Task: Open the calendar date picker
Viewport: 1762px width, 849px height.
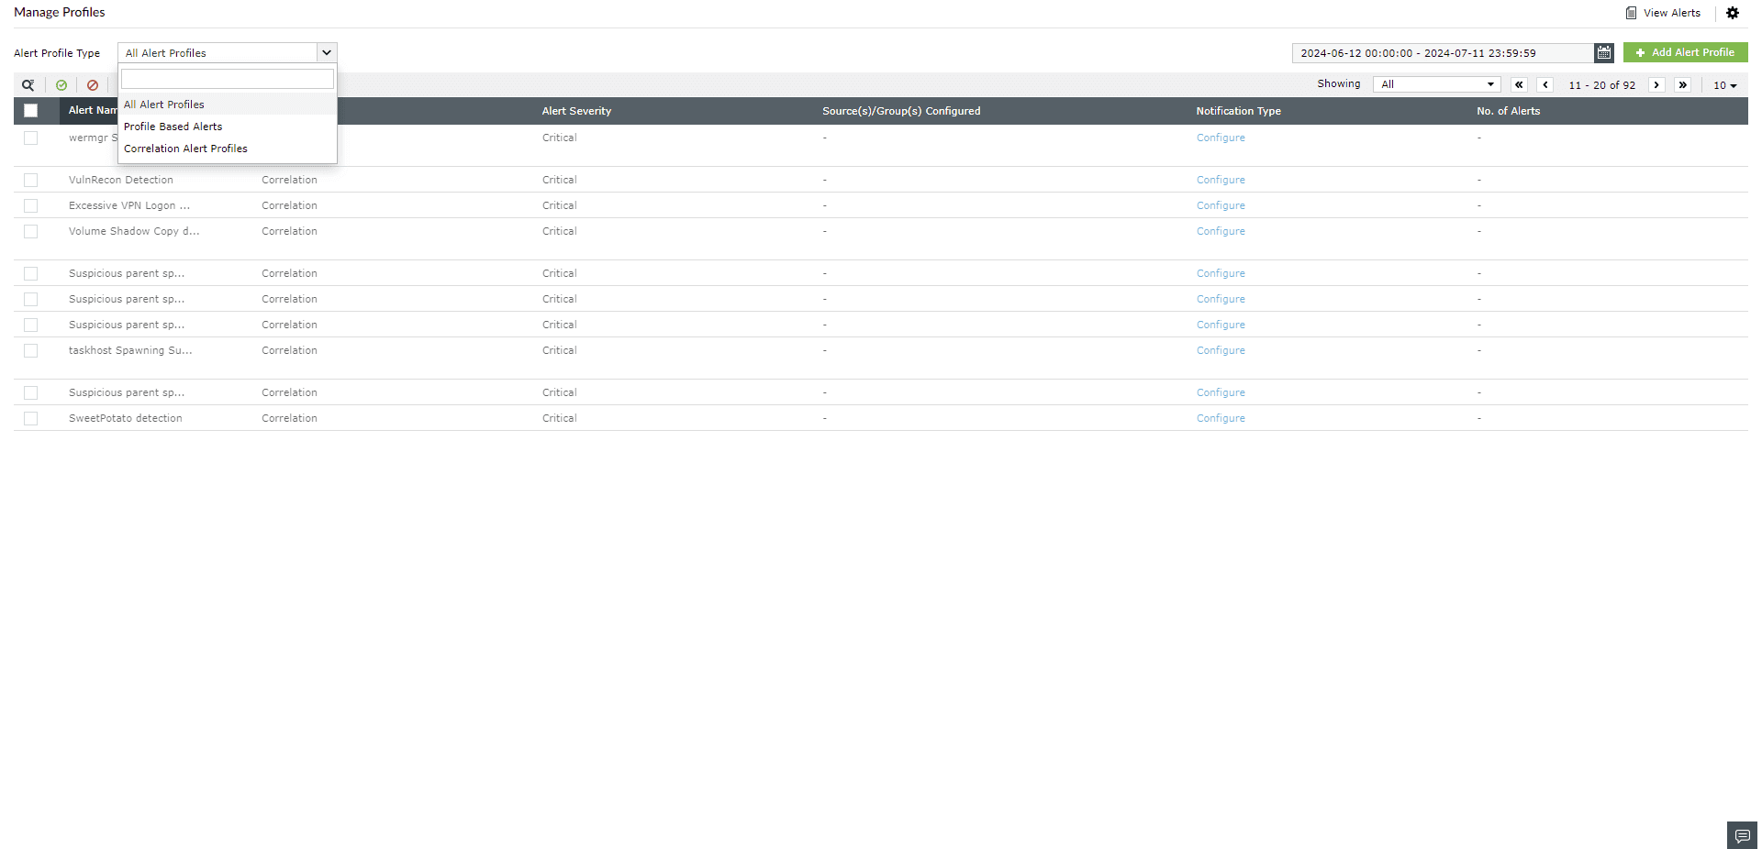Action: pos(1603,52)
